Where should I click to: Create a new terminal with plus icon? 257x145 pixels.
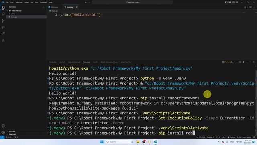[x=235, y=62]
